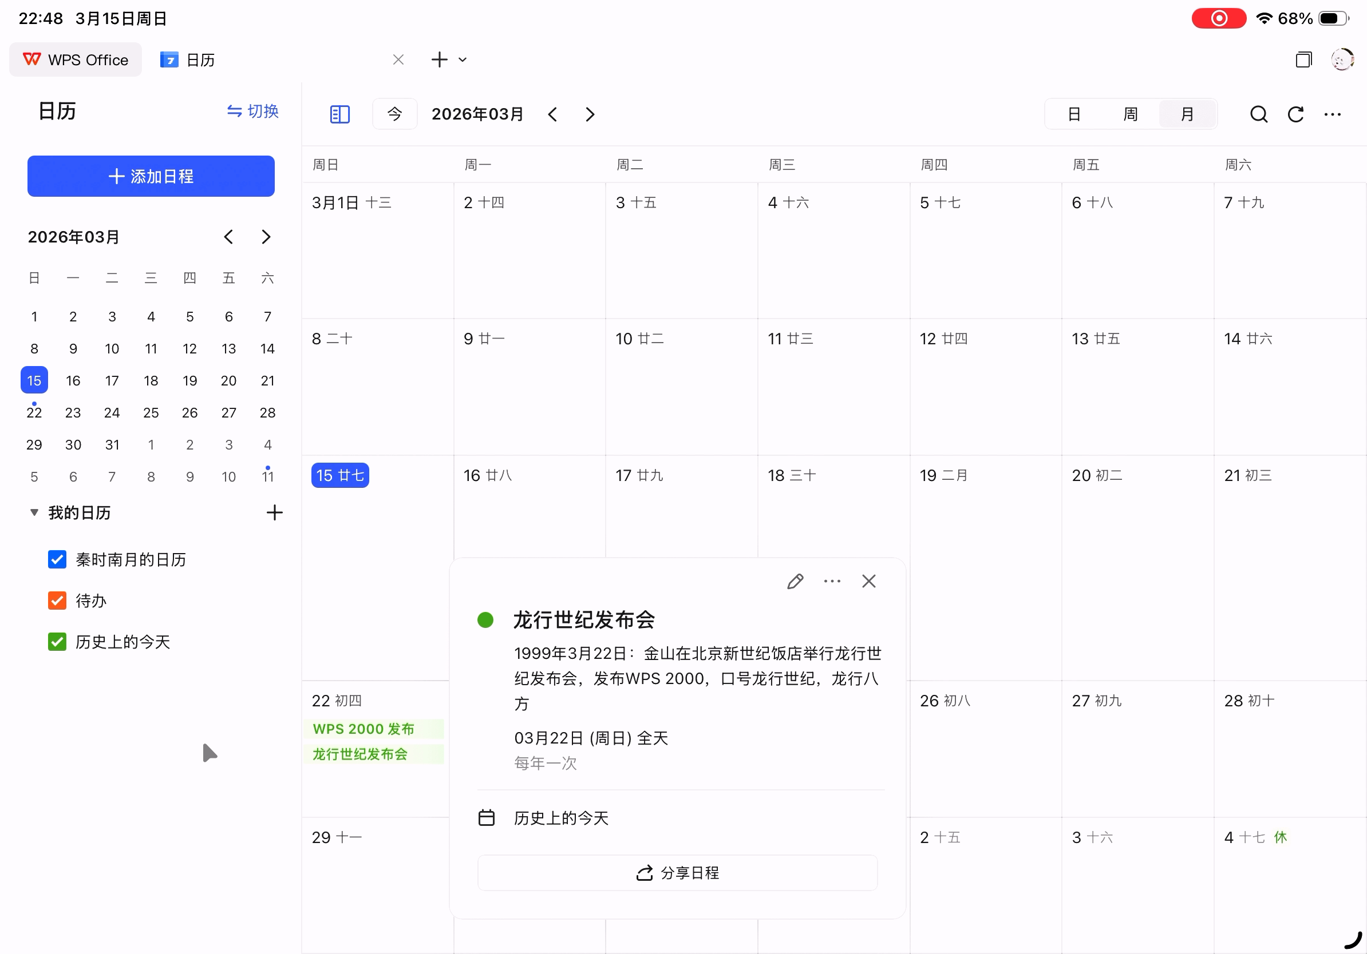Toggle the 待办 calendar checkbox
The width and height of the screenshot is (1367, 954).
point(57,601)
